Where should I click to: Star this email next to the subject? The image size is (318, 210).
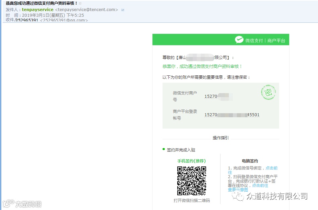[x=80, y=3]
